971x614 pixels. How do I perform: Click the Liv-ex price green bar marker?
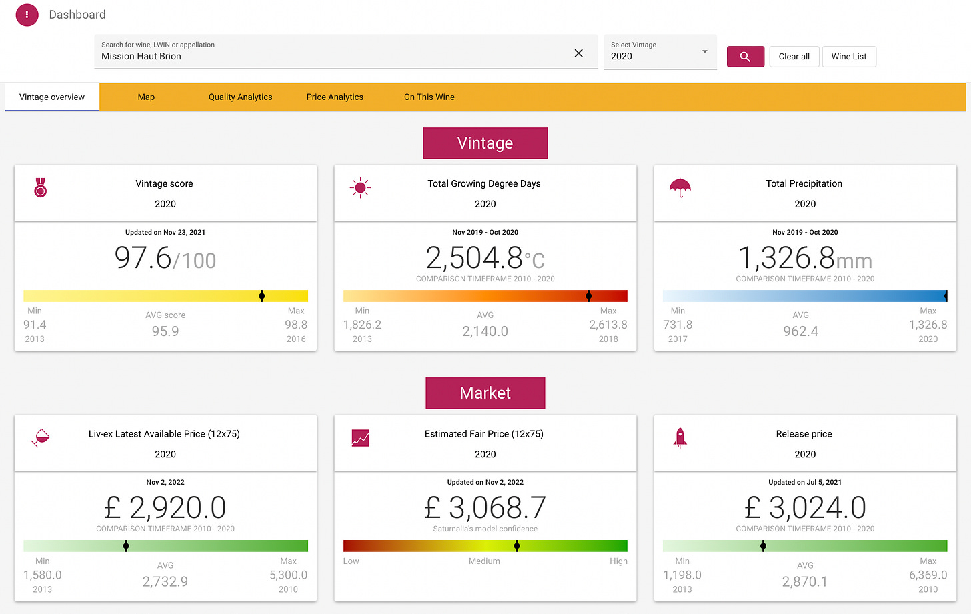pyautogui.click(x=126, y=546)
